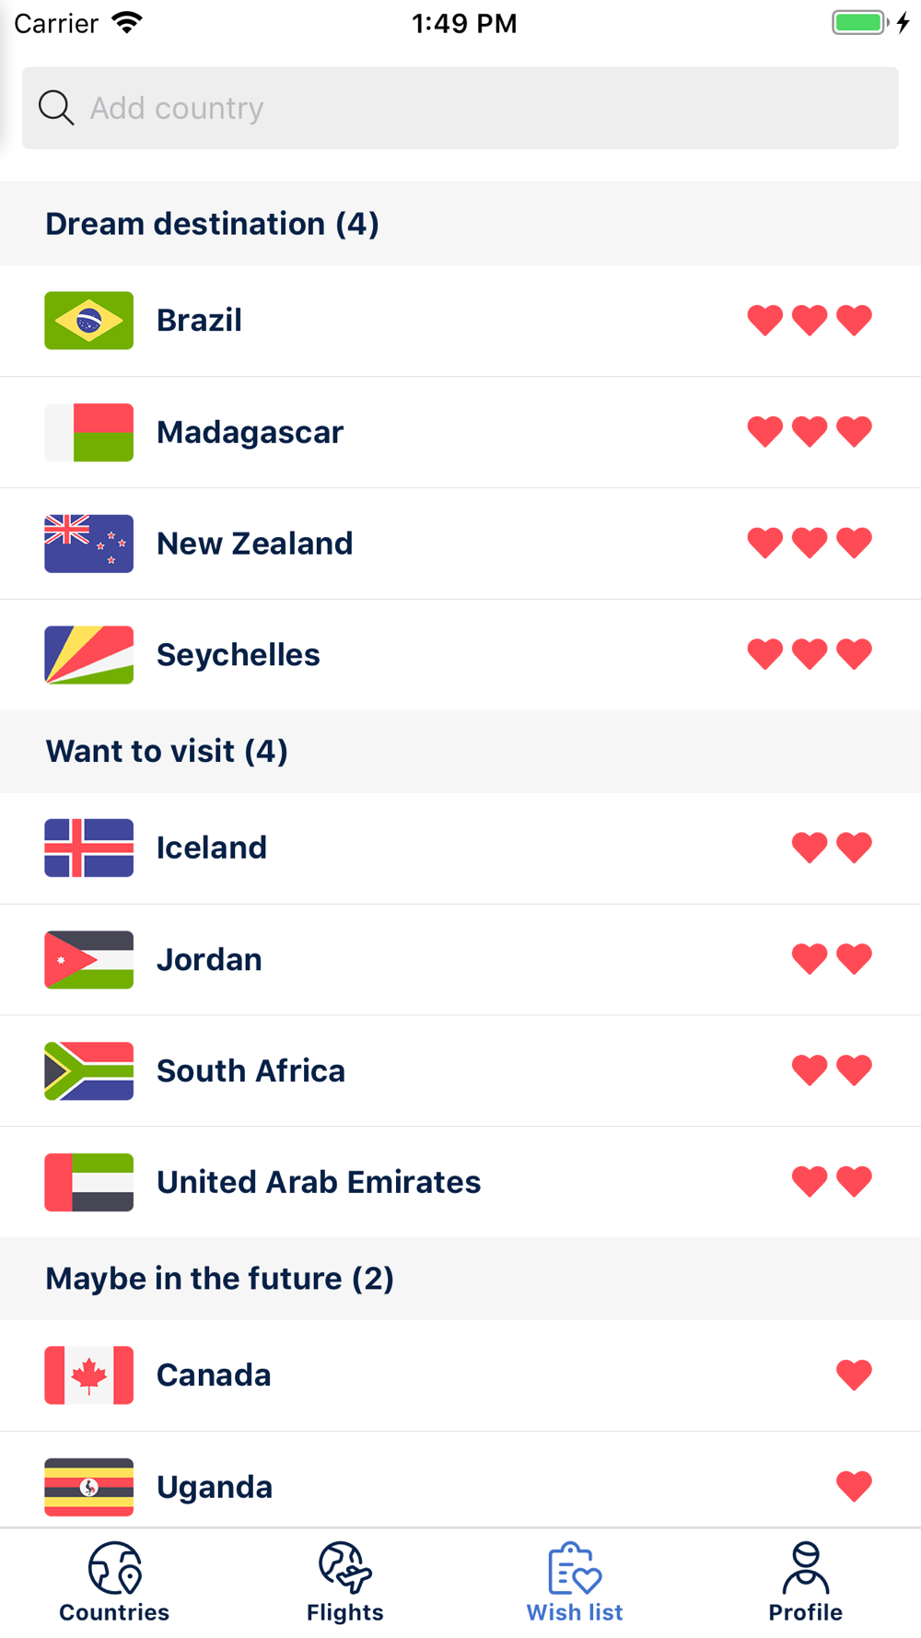
Task: Tap the Seychelles flag icon
Action: (x=89, y=655)
